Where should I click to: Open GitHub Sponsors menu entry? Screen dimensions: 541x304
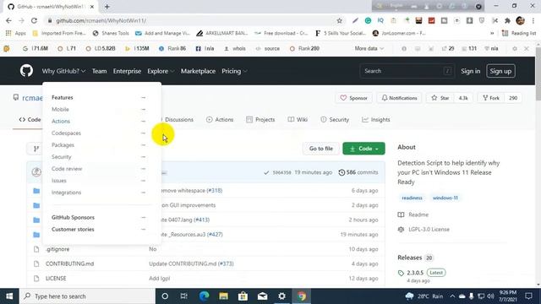[73, 218]
